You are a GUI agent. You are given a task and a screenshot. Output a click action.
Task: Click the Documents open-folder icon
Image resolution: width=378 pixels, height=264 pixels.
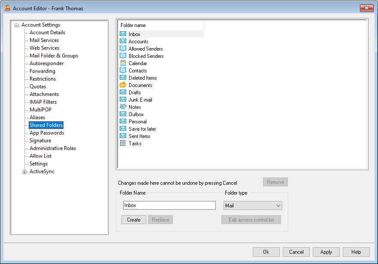tap(123, 85)
